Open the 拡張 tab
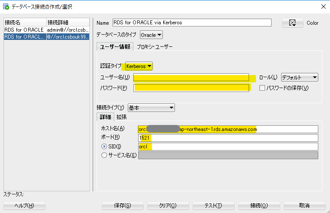The width and height of the screenshot is (330, 213). (x=121, y=117)
